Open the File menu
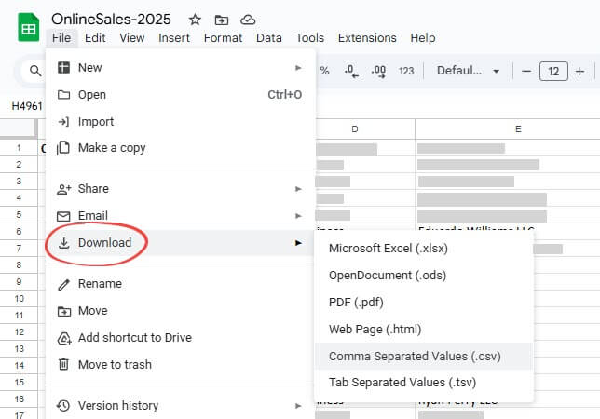 point(61,38)
